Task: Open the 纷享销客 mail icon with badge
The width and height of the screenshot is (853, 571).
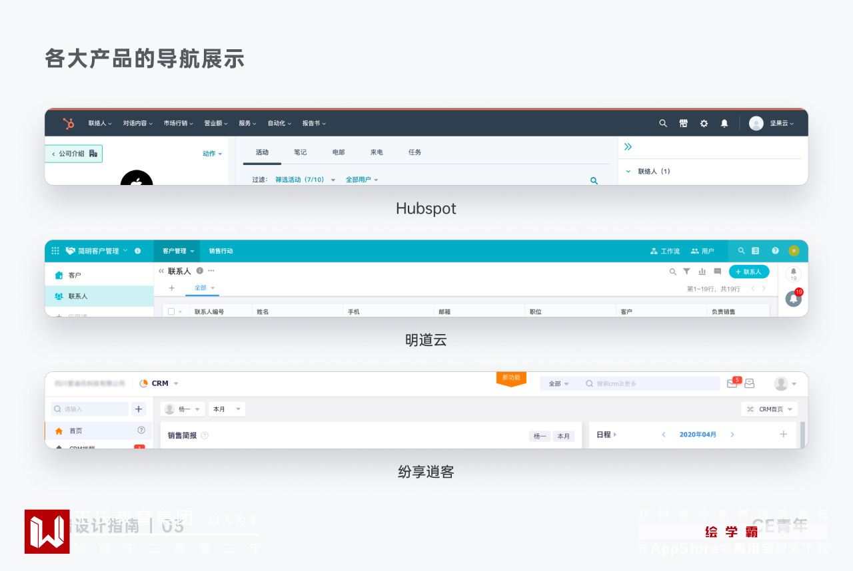Action: [732, 383]
